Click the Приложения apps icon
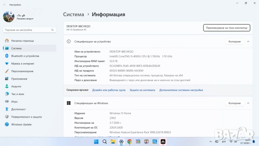 click(7, 79)
